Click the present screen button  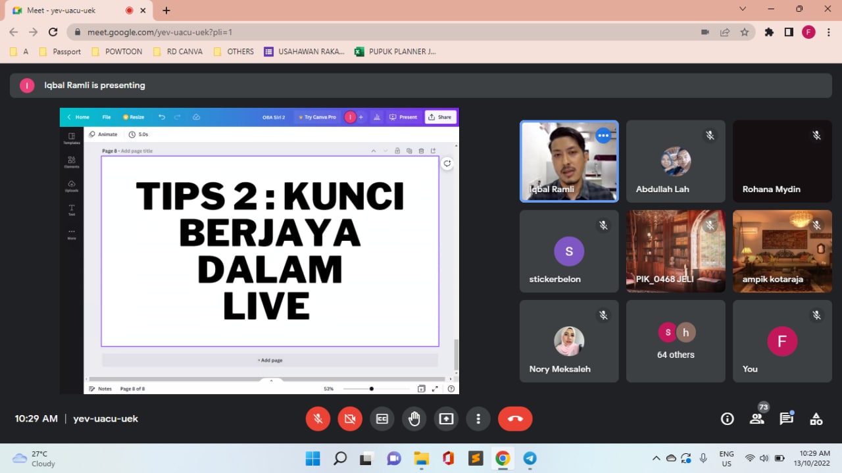447,419
